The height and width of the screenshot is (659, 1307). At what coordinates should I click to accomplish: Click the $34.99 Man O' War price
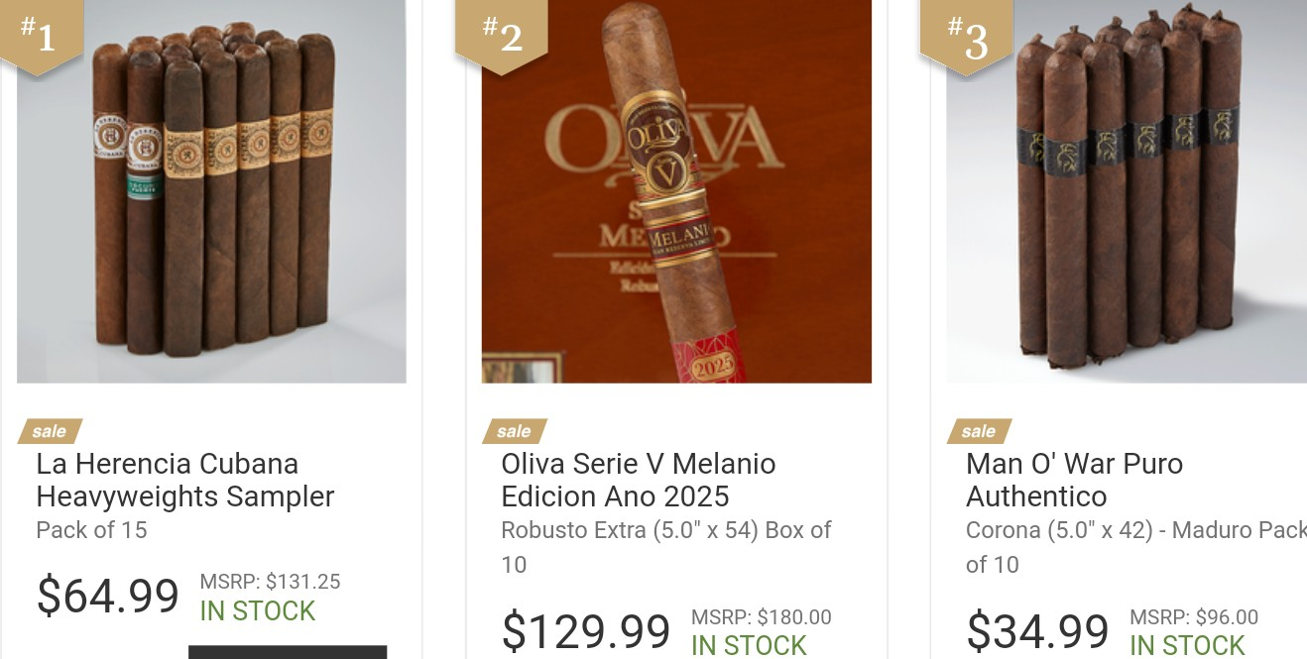[x=1037, y=631]
